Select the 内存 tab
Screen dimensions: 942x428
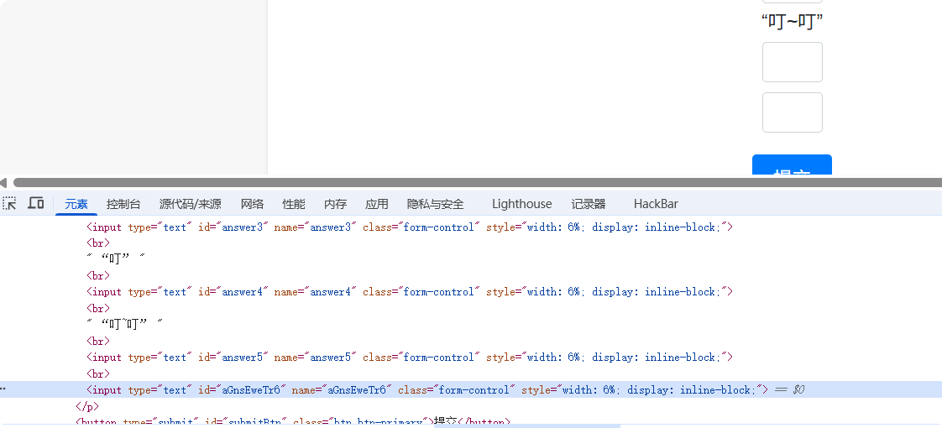pyautogui.click(x=335, y=204)
